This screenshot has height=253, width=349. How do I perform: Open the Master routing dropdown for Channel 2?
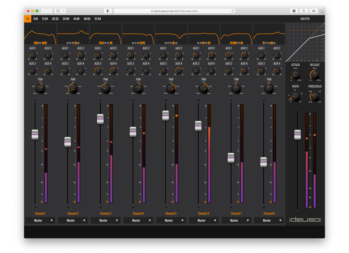point(73,220)
